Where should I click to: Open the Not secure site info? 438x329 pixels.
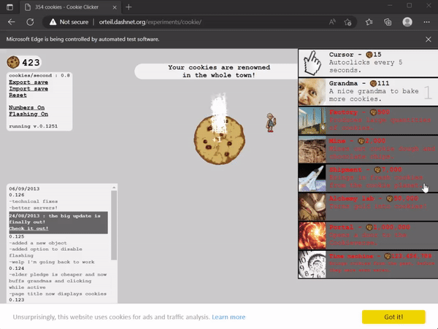69,22
